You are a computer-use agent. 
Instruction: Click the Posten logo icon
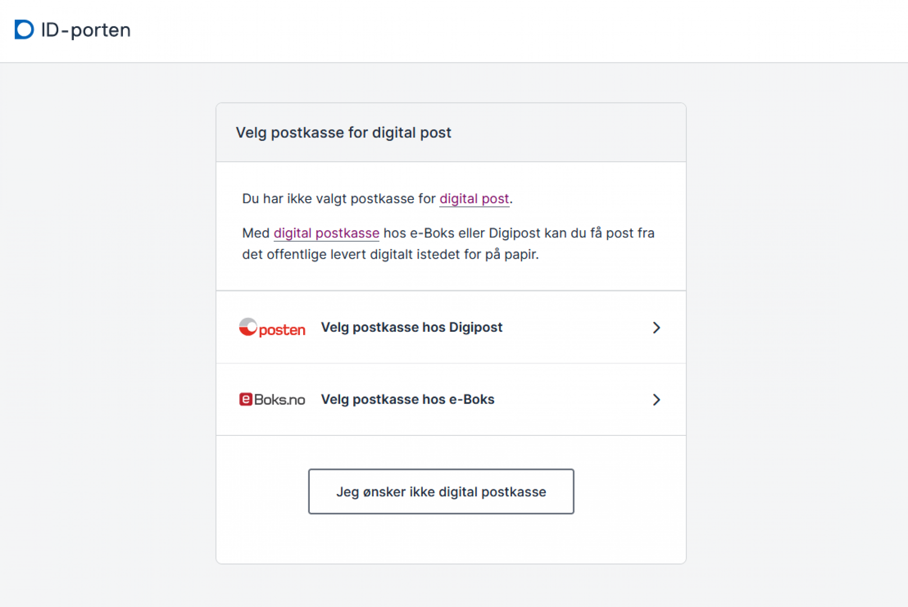272,328
